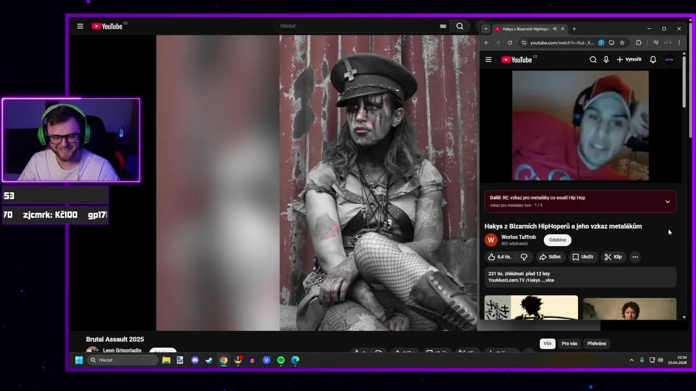
Task: Open Spotify from the taskbar
Action: click(281, 360)
